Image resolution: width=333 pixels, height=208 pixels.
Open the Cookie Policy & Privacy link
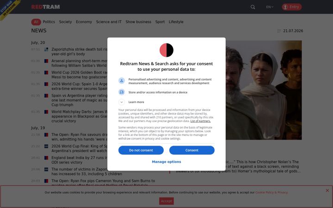pyautogui.click(x=271, y=192)
